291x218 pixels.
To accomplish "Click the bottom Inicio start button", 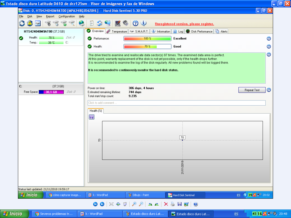I will [14, 214].
